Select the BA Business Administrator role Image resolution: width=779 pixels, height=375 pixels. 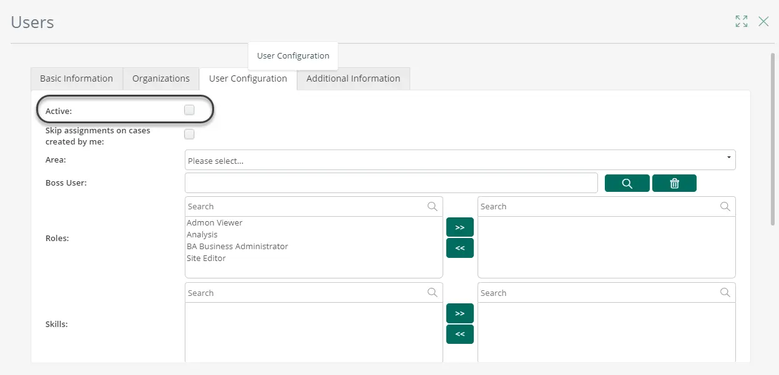pyautogui.click(x=237, y=246)
